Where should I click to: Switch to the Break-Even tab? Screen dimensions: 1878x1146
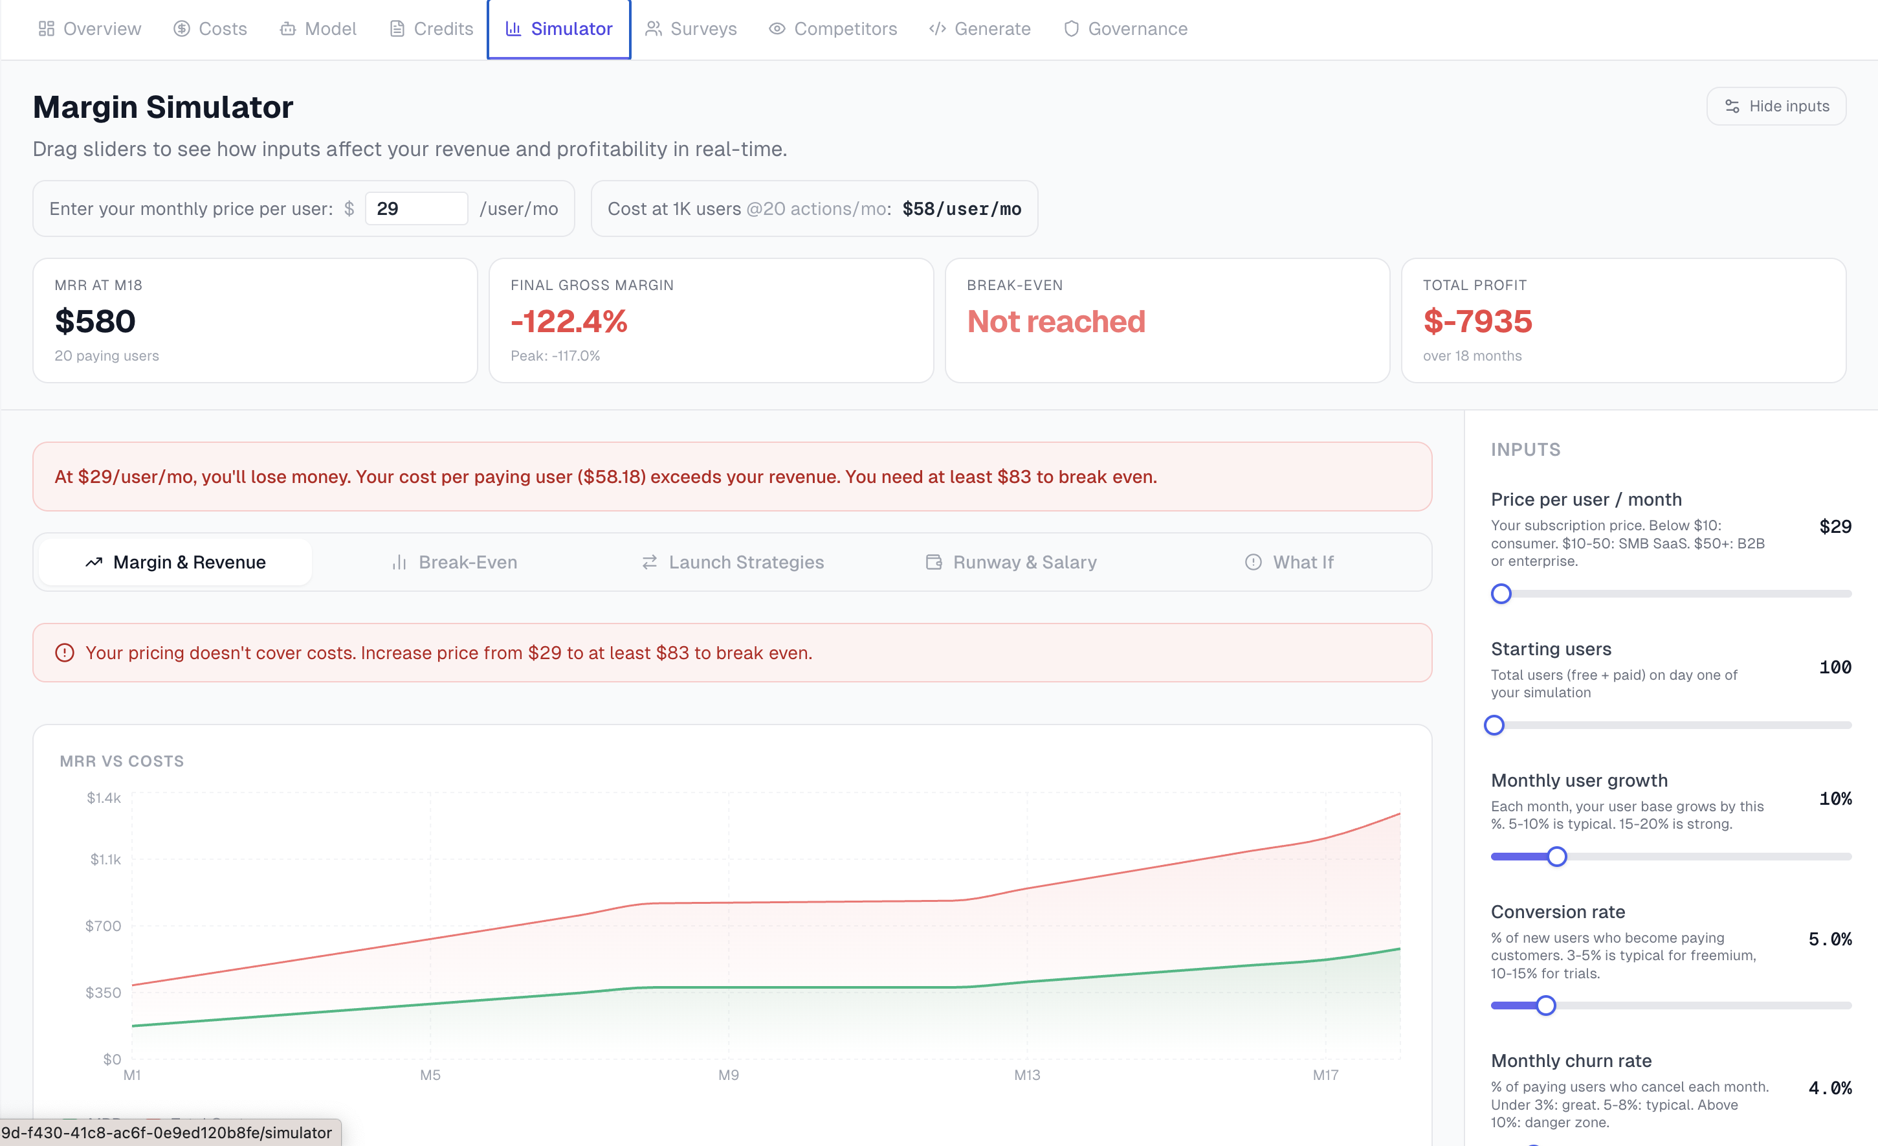coord(454,562)
